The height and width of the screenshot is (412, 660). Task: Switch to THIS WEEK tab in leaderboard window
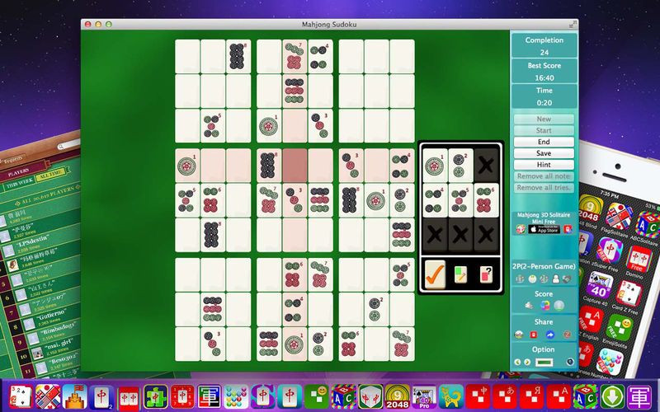(x=20, y=184)
